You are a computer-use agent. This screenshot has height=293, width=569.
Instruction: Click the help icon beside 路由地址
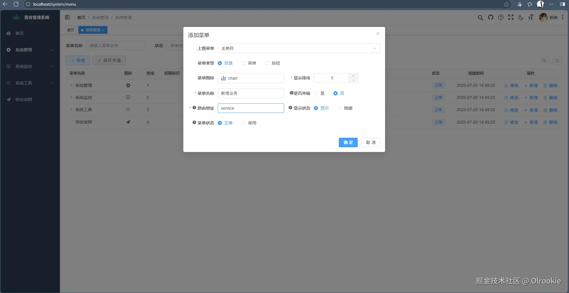point(194,108)
